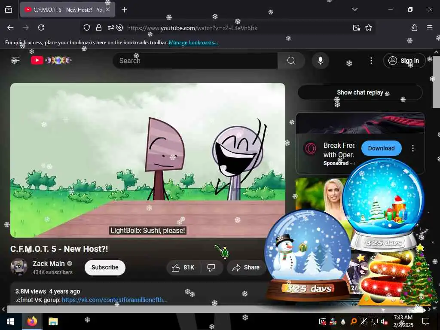Click the Opera logo in ad
Screen dimensions: 440x330
tap(310, 148)
